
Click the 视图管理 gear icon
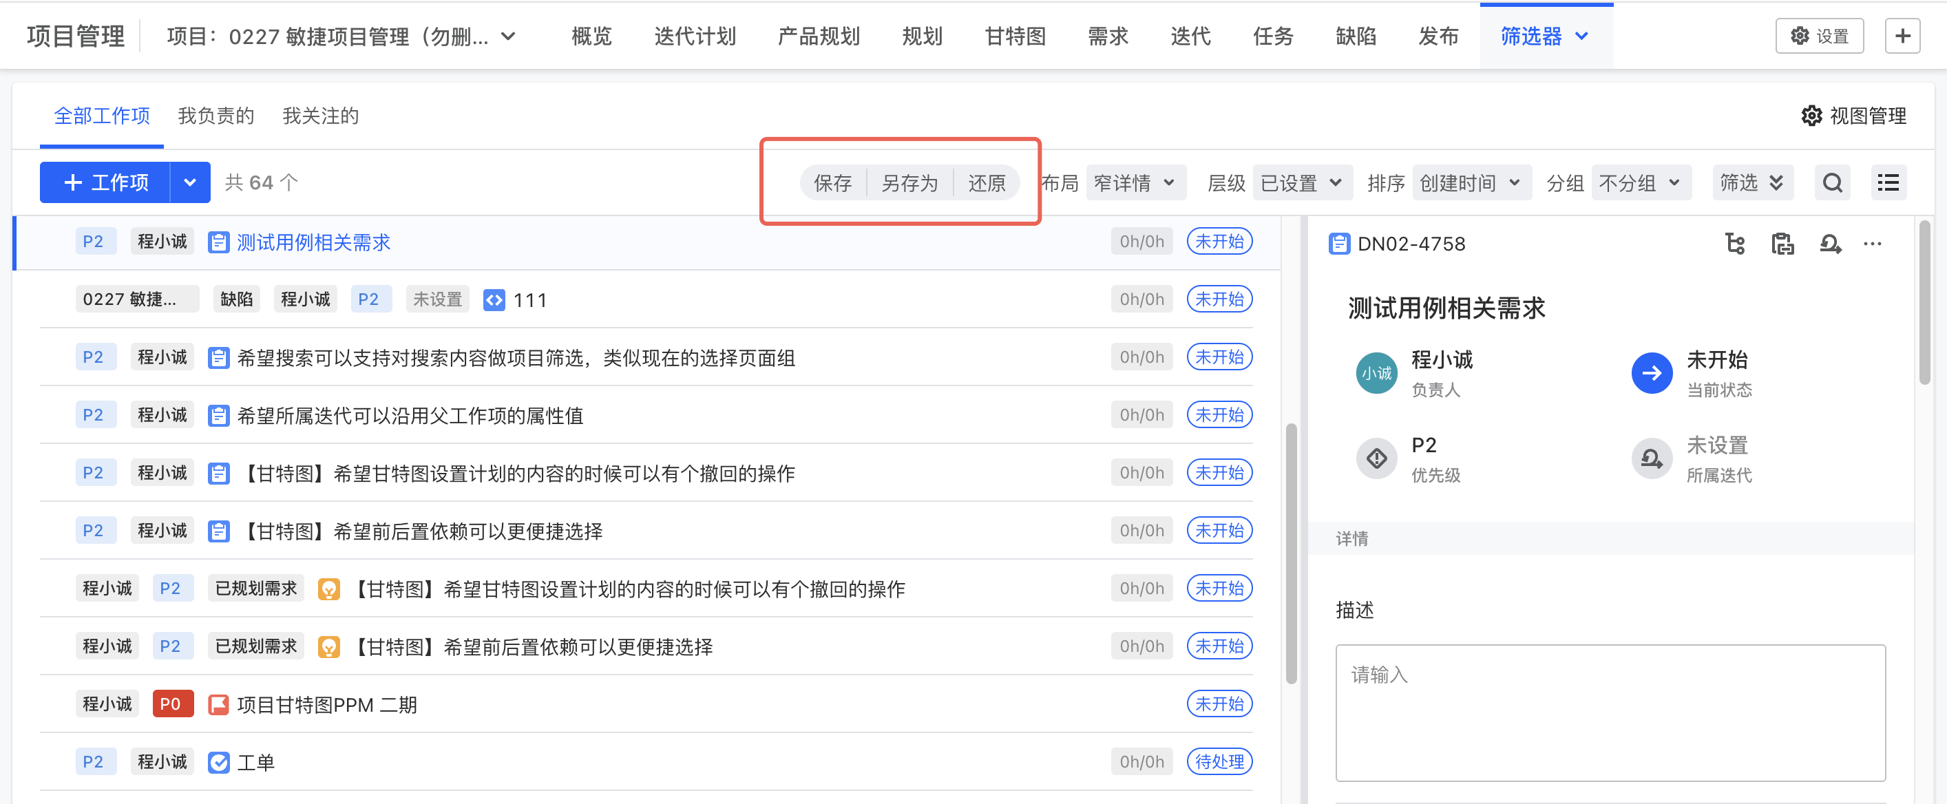pos(1811,116)
